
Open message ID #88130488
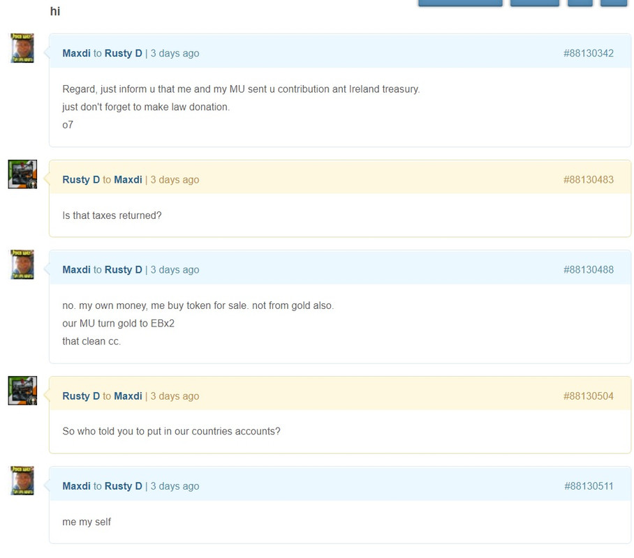pyautogui.click(x=589, y=270)
